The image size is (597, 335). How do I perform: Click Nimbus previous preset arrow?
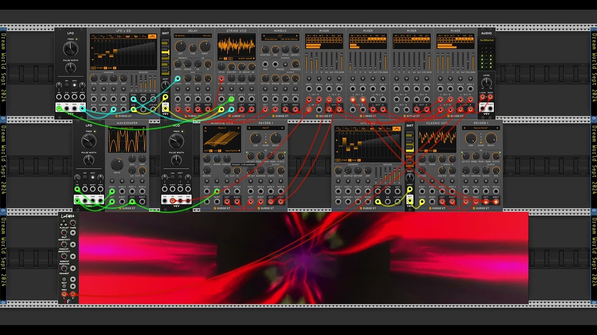coord(263,35)
